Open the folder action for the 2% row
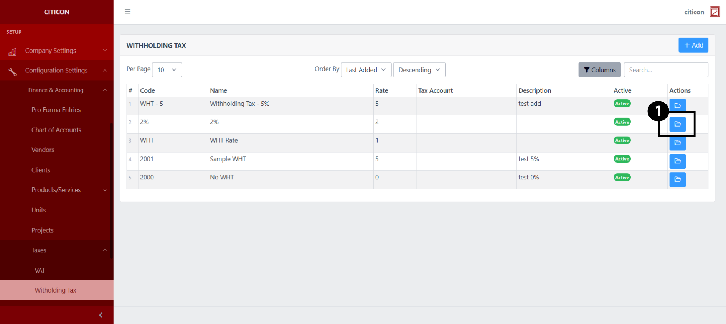This screenshot has height=324, width=726. [x=677, y=124]
